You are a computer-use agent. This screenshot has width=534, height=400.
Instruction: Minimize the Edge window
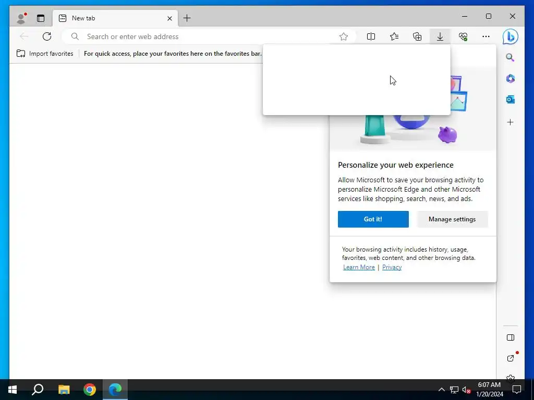pyautogui.click(x=465, y=16)
